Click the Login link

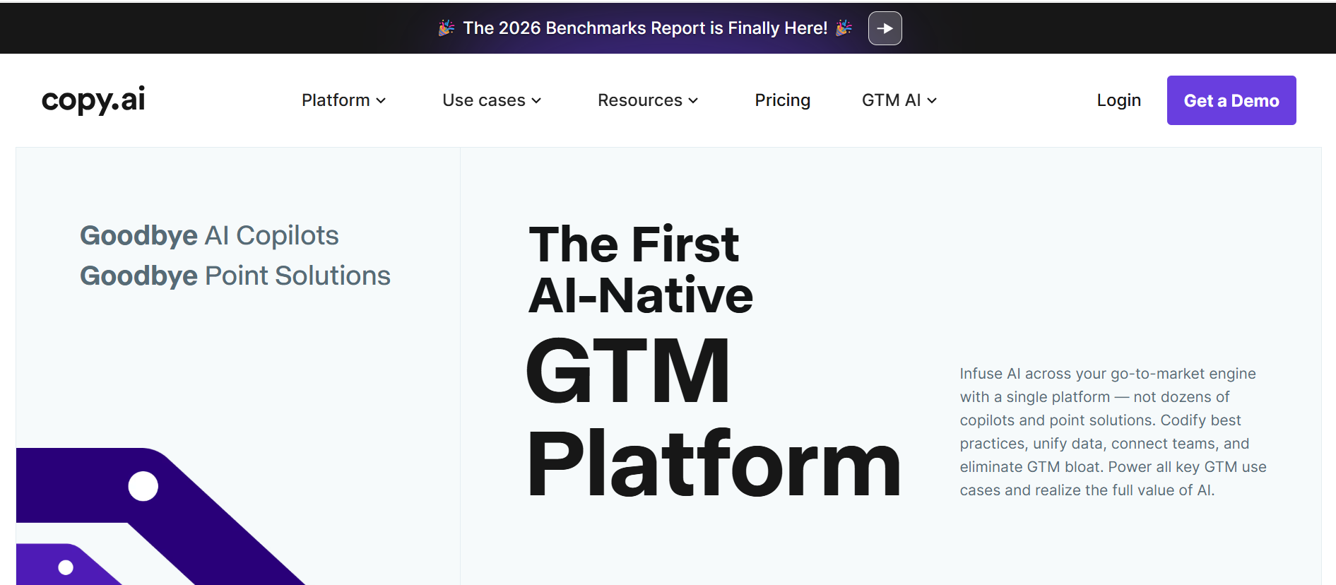(1118, 100)
